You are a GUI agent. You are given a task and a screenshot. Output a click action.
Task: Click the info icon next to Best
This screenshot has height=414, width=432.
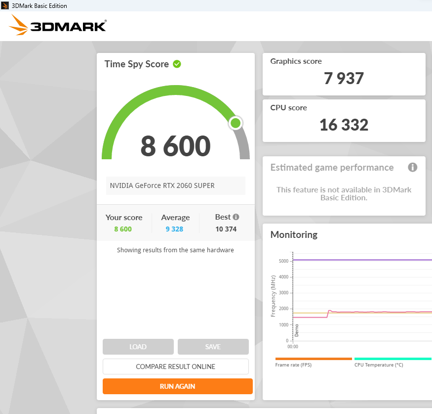[236, 217]
